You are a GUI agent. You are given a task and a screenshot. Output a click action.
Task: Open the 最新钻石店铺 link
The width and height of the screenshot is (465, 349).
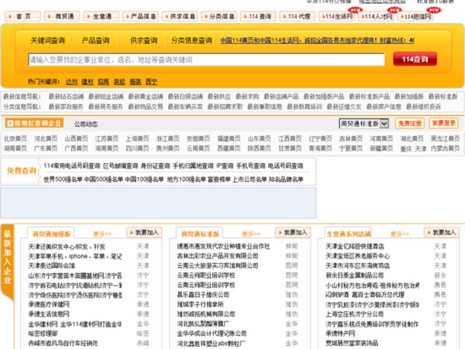(x=66, y=97)
